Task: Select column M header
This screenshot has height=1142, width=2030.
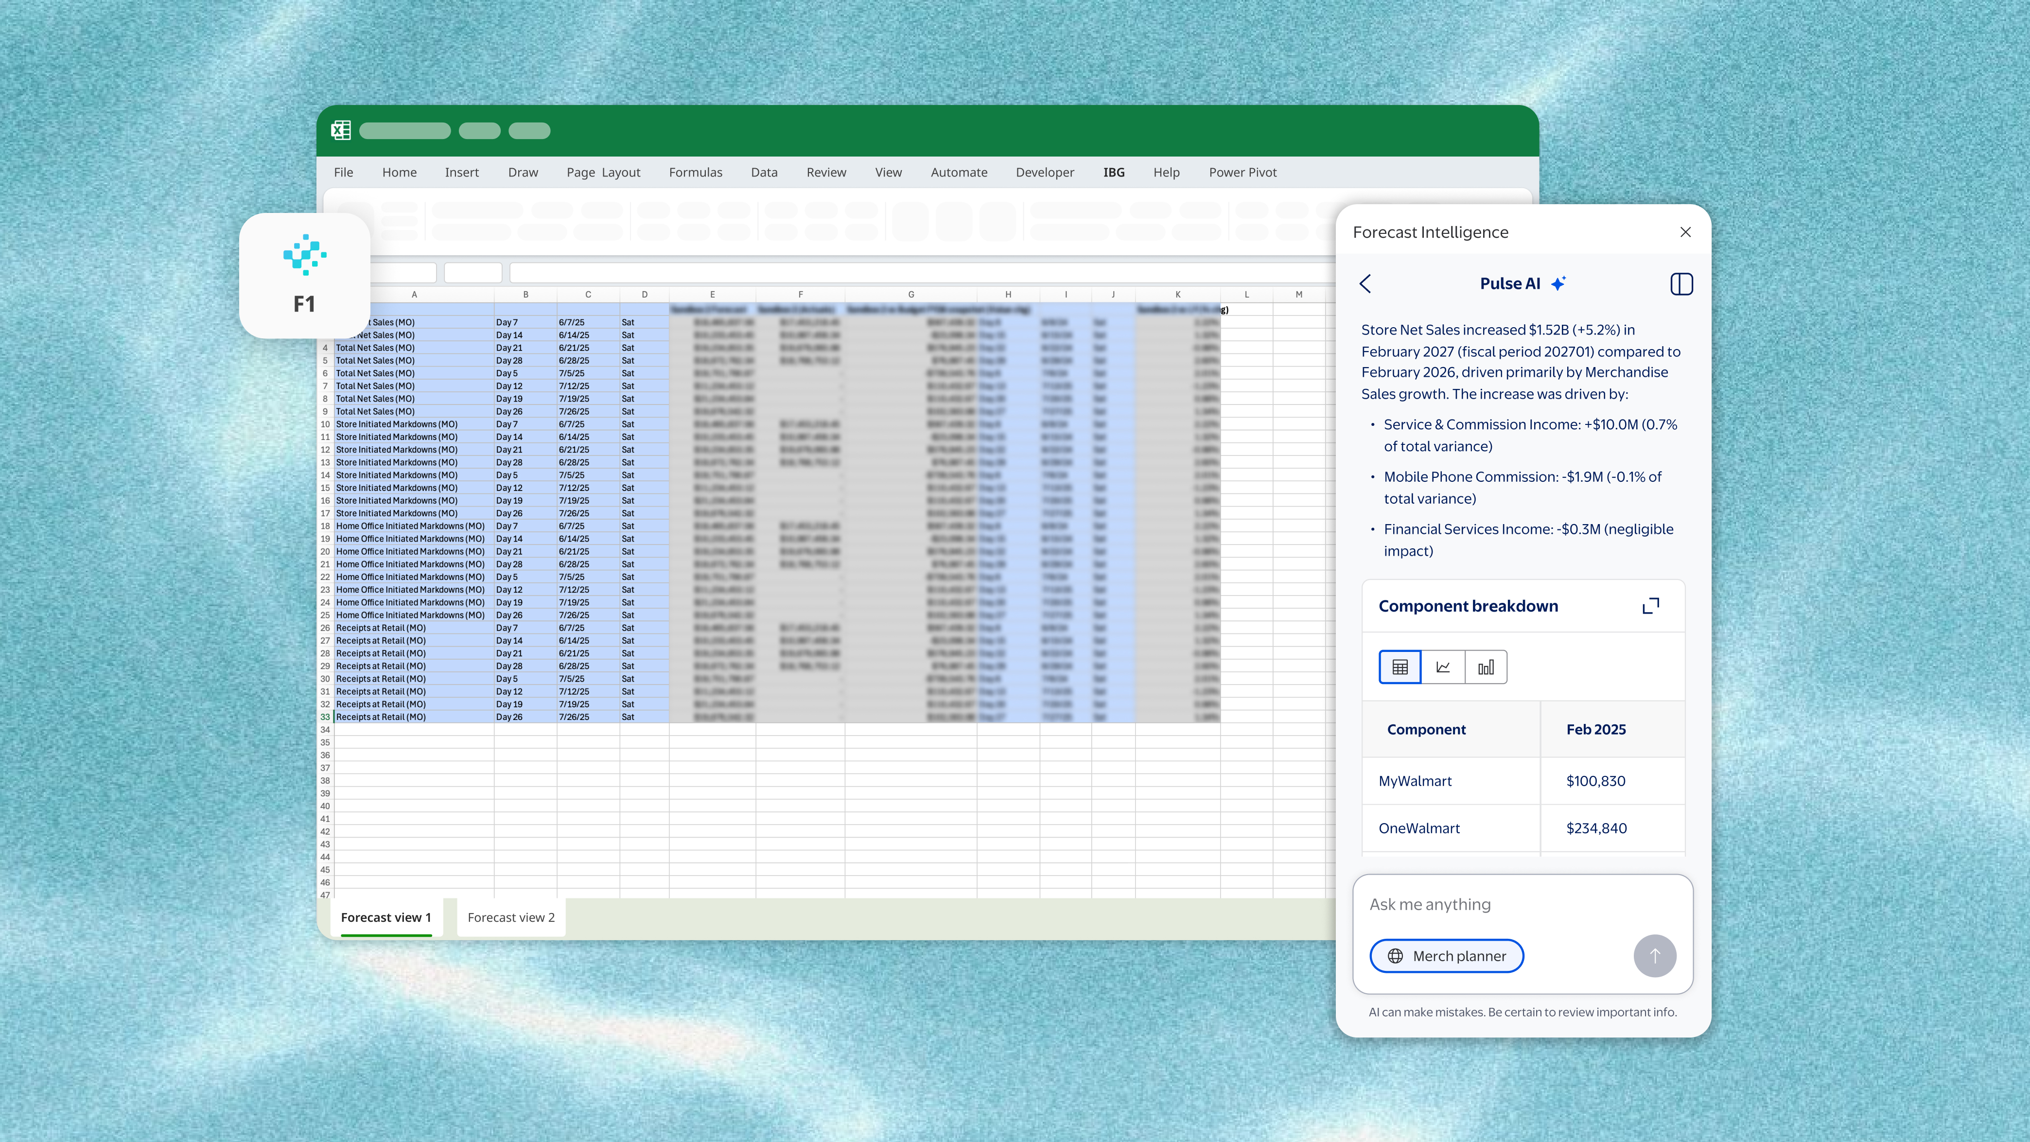Action: coord(1299,294)
